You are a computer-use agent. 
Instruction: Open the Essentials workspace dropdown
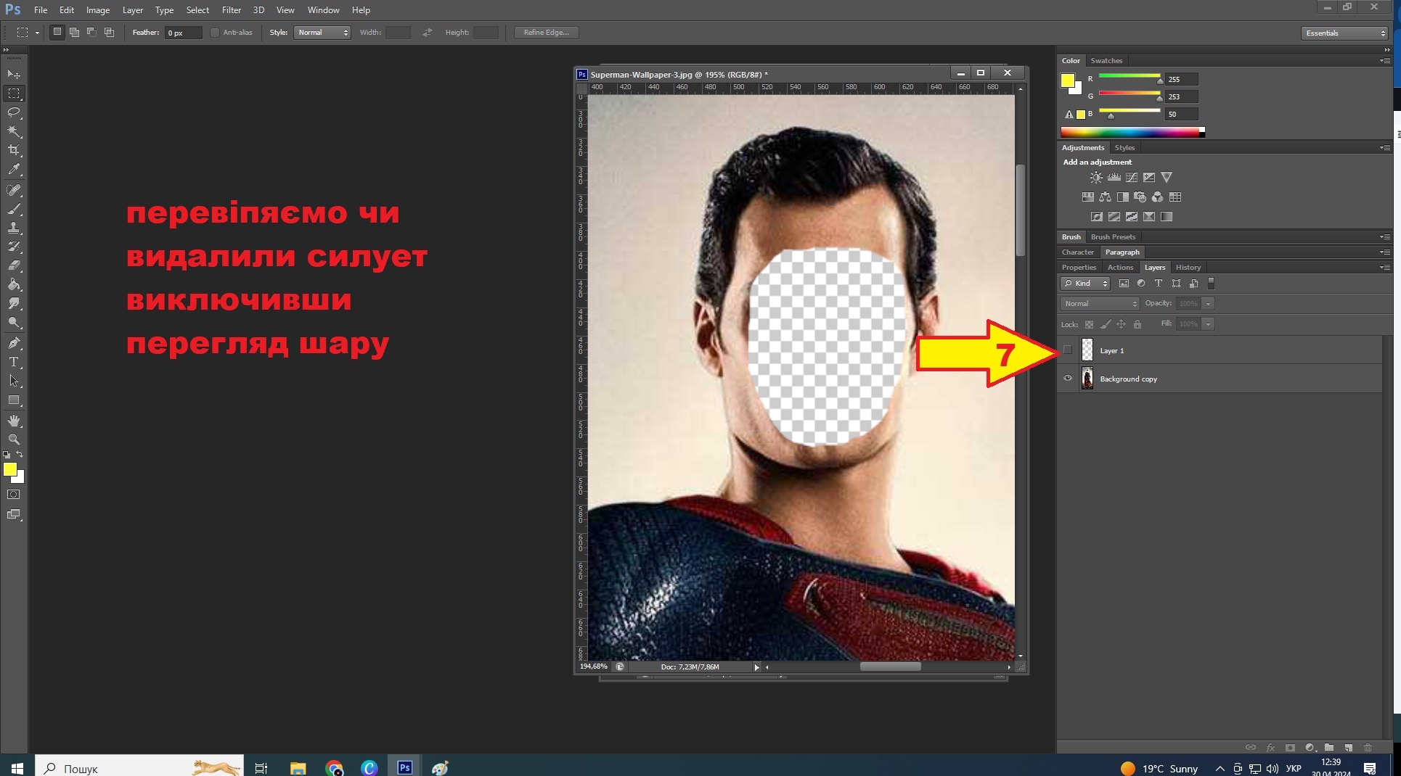(x=1344, y=33)
